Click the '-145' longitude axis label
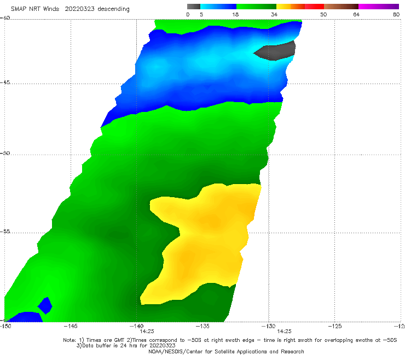 point(71,326)
